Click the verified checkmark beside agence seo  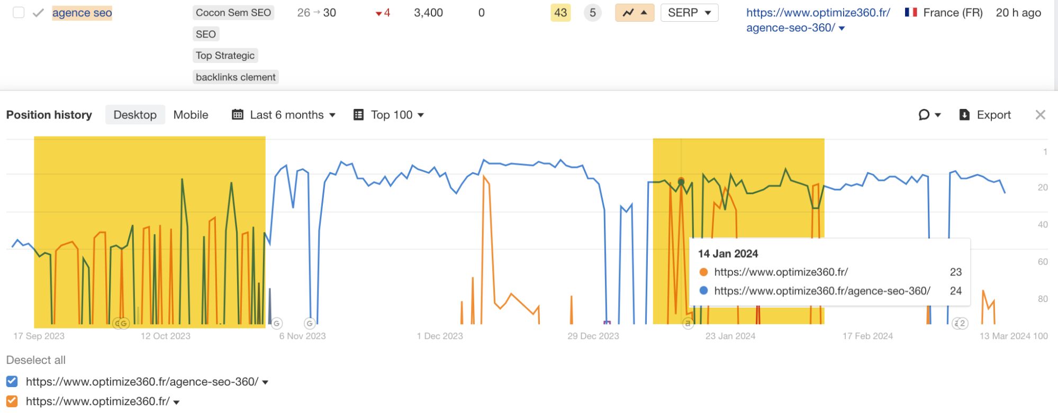[x=38, y=13]
